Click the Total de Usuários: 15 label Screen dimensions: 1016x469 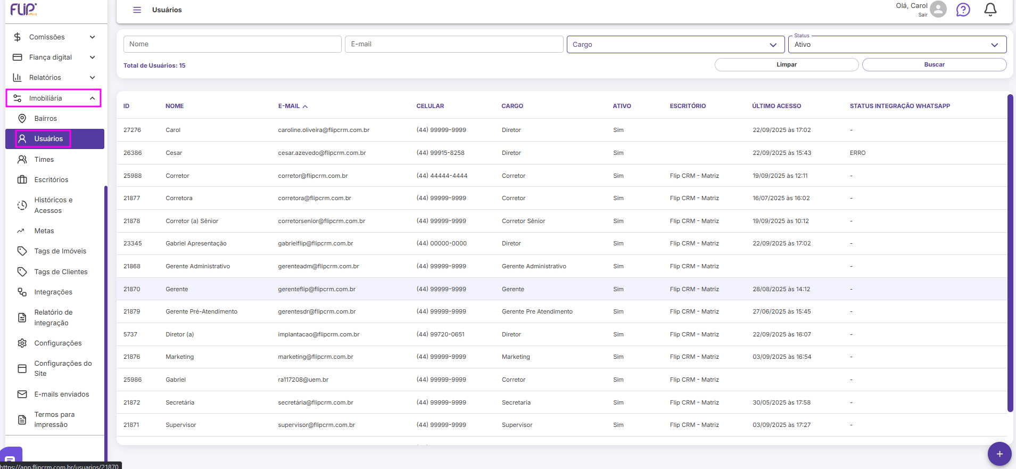click(x=154, y=66)
